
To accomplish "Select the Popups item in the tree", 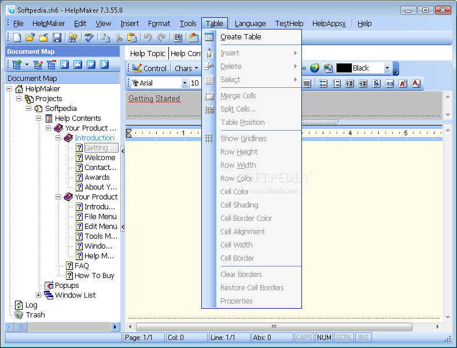I will pos(67,286).
